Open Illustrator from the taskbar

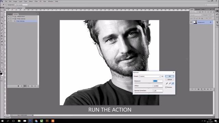coord(47,121)
